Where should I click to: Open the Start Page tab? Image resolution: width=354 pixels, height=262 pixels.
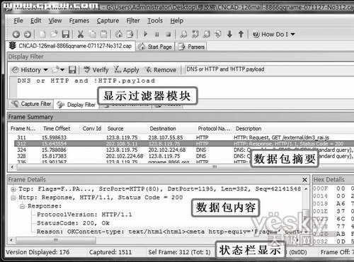click(x=155, y=47)
